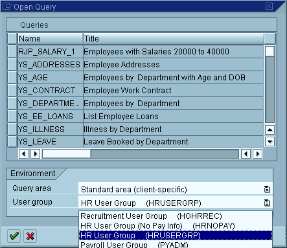287x248 pixels.
Task: Choose Payroll User Group (PYADM) option
Action: click(176, 244)
